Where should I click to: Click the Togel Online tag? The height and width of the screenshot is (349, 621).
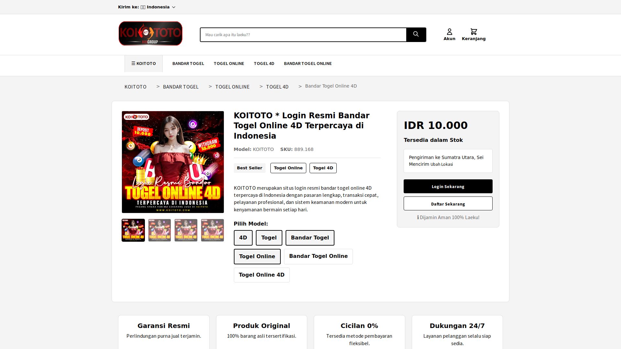[288, 168]
